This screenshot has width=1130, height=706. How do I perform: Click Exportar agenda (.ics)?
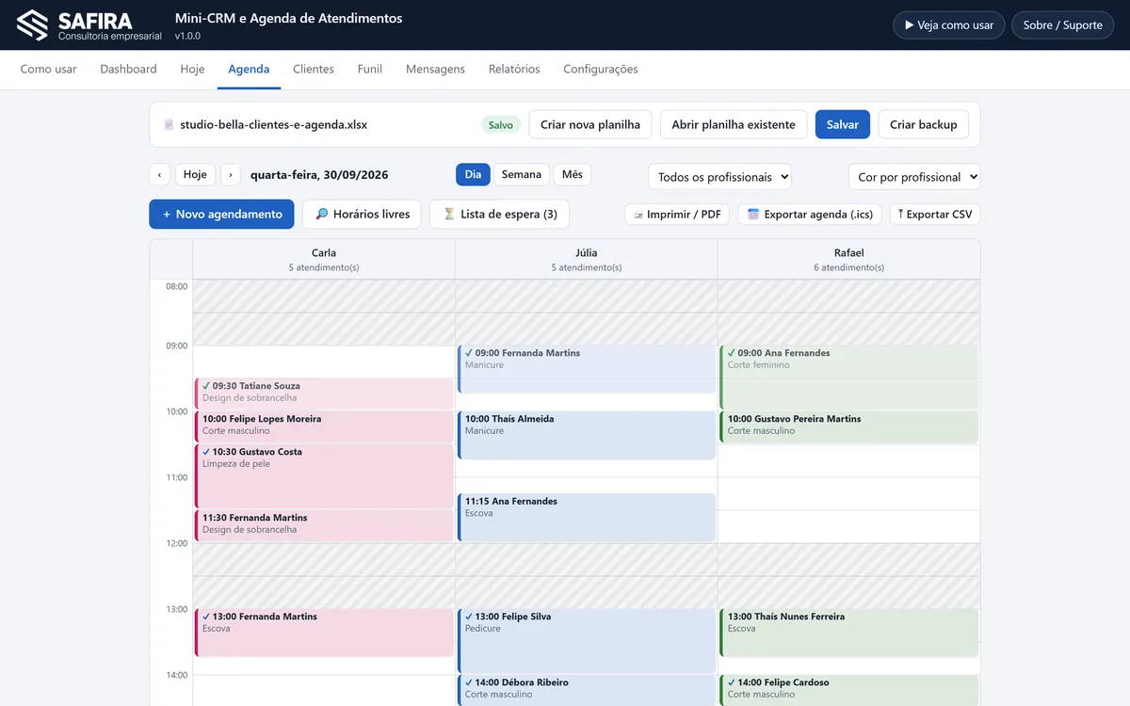810,214
